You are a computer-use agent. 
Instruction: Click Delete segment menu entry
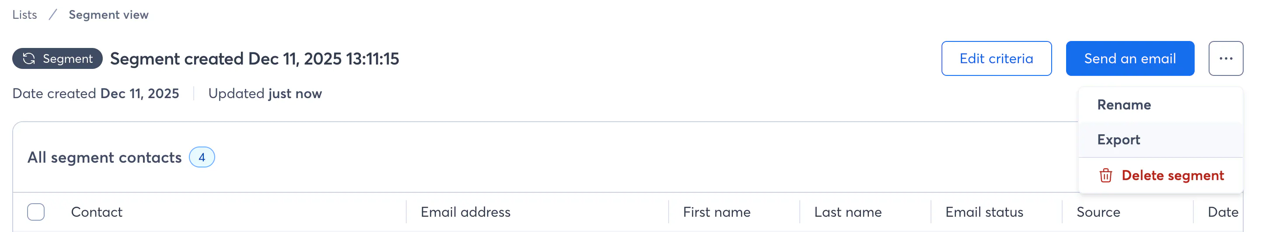[x=1172, y=175]
